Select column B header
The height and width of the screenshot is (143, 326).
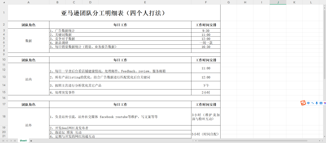tap(57, 2)
